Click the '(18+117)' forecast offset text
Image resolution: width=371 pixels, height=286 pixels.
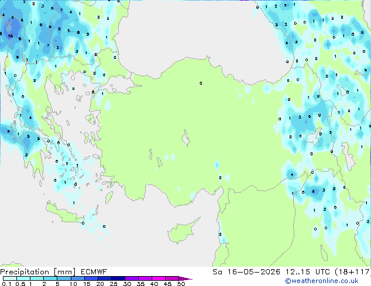[353, 272]
